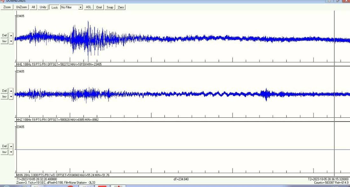Increase HHE trace amplitude with up arrow

(11, 35)
